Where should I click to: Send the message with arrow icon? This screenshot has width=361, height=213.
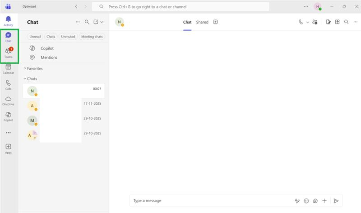click(336, 201)
